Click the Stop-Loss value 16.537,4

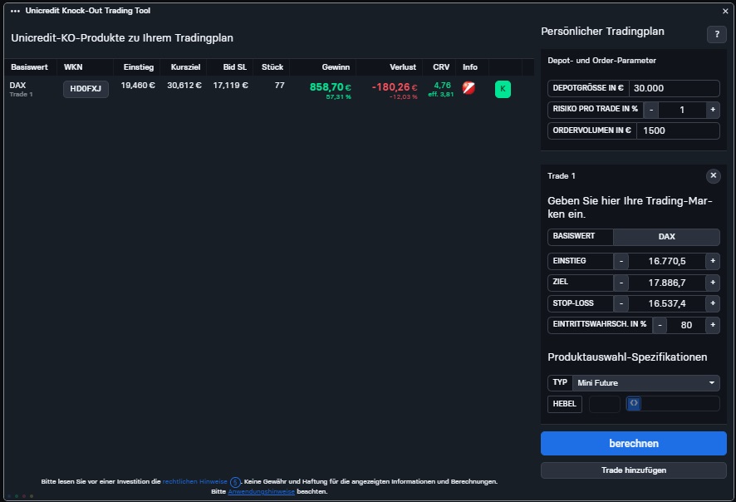667,303
